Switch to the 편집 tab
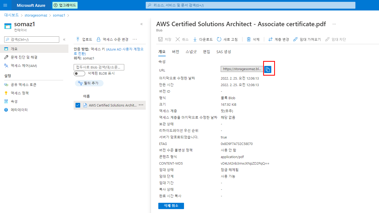 pyautogui.click(x=207, y=52)
